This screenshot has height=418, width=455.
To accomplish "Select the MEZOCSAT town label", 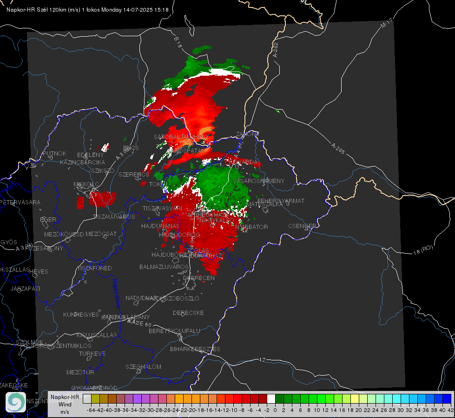I will coord(101,234).
